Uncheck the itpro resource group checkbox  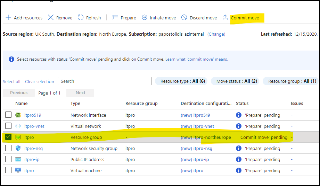(8, 137)
